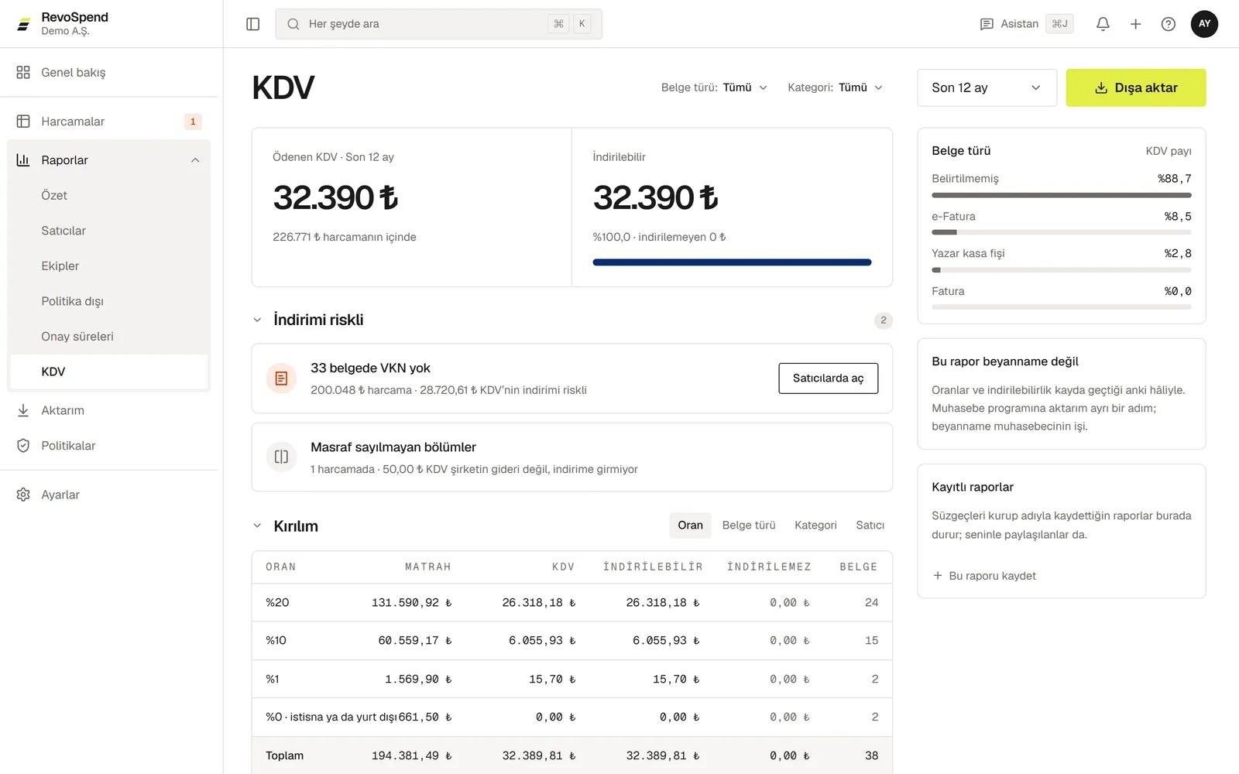Focus the Her şeyde ara search field
Viewport: 1239px width, 774px height.
[438, 24]
